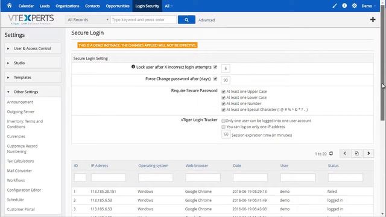Open Currencies settings
This screenshot has height=217, width=386.
click(x=16, y=136)
